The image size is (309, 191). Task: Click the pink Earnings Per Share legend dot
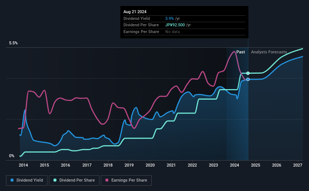coord(107,180)
